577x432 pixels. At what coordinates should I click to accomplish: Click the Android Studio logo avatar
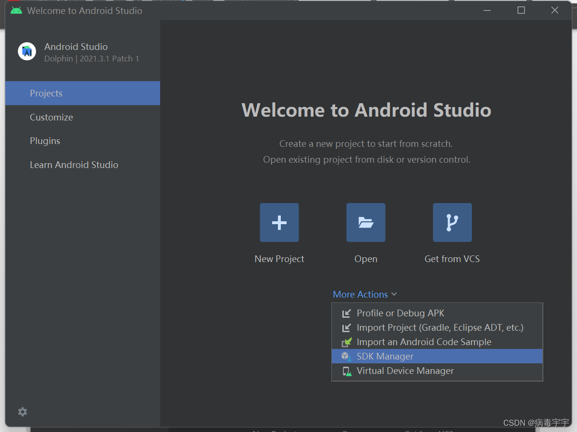pos(27,51)
